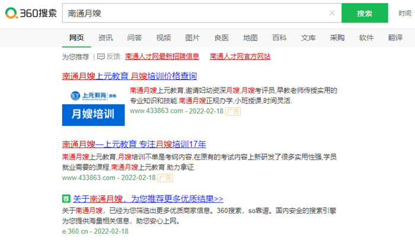Switch to the 采购 tab
415x245 pixels.
click(x=337, y=38)
